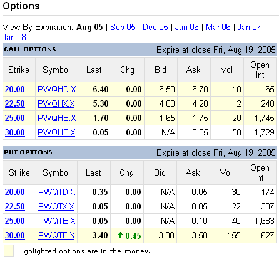The width and height of the screenshot is (279, 259).
Task: Click last price 1.70 in calls
Action: tap(101, 118)
